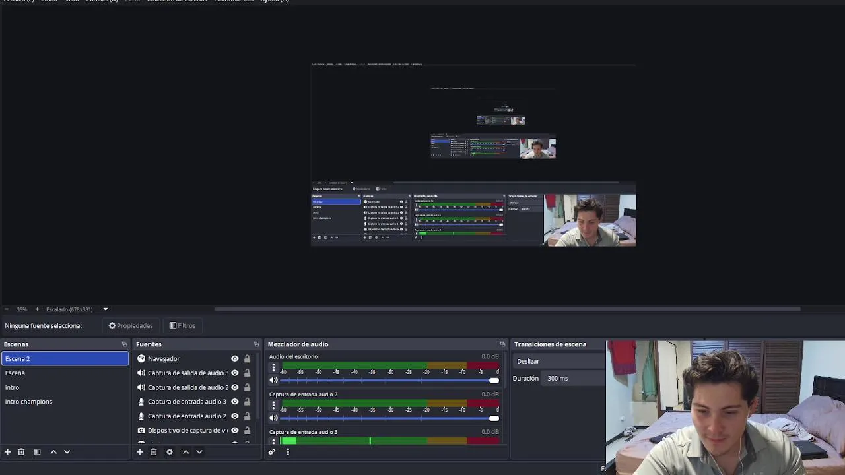Undock the Fuentes panel
The height and width of the screenshot is (475, 845).
[x=256, y=344]
